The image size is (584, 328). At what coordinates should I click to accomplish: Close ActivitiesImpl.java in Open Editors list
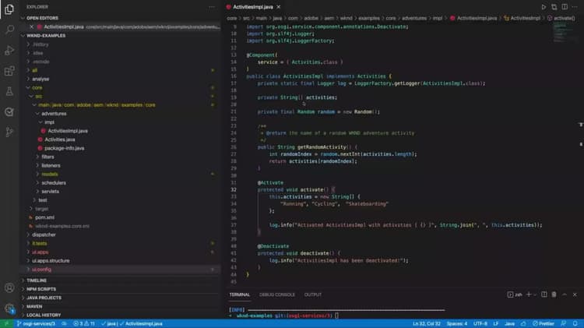[32, 26]
